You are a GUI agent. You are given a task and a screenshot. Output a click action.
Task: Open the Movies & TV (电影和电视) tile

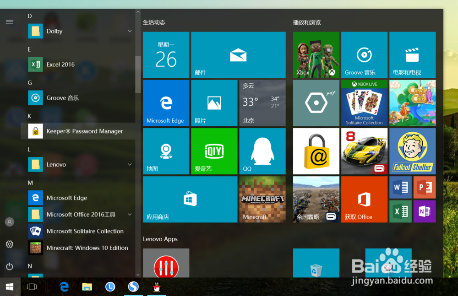click(413, 55)
